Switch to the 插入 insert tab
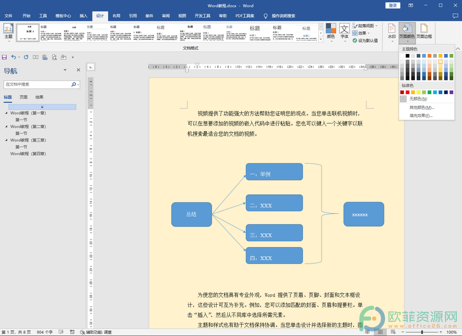 83,16
